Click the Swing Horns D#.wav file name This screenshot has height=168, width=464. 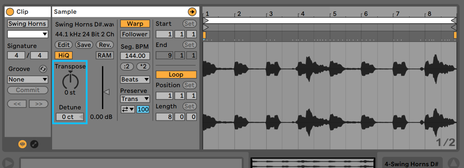(x=84, y=24)
